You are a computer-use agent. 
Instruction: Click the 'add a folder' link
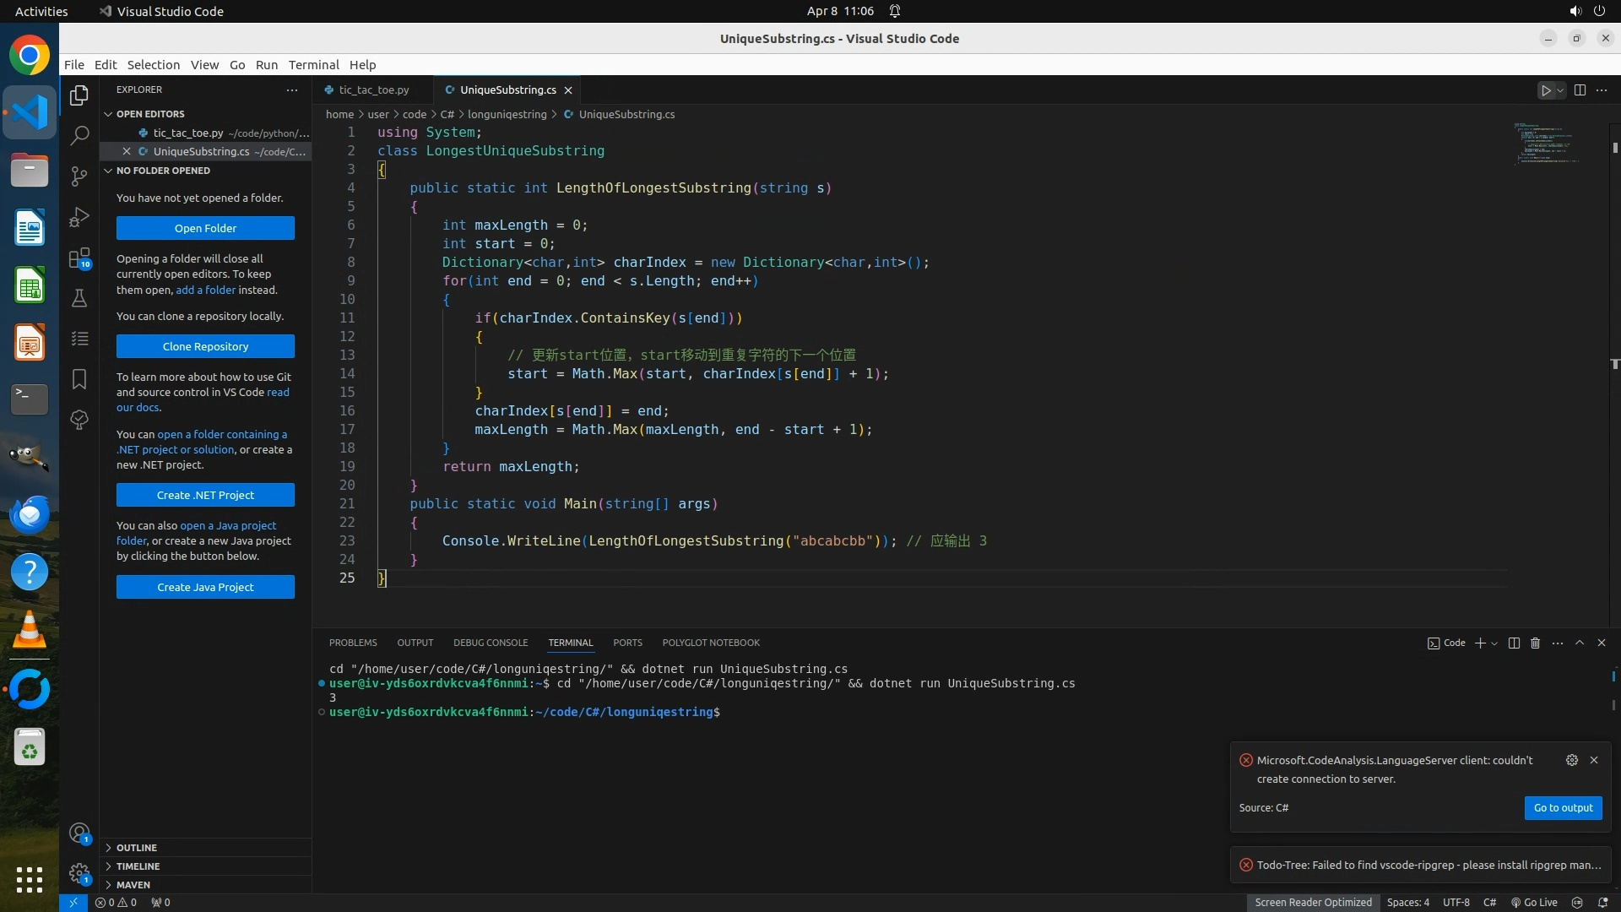coord(205,290)
